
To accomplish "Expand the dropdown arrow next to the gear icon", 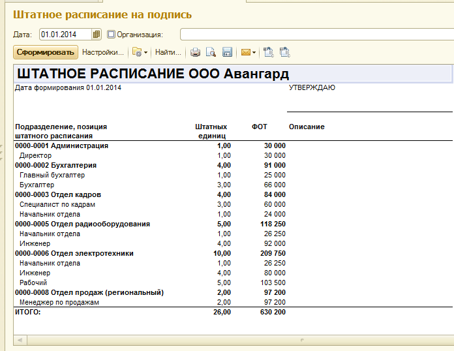I will 145,52.
